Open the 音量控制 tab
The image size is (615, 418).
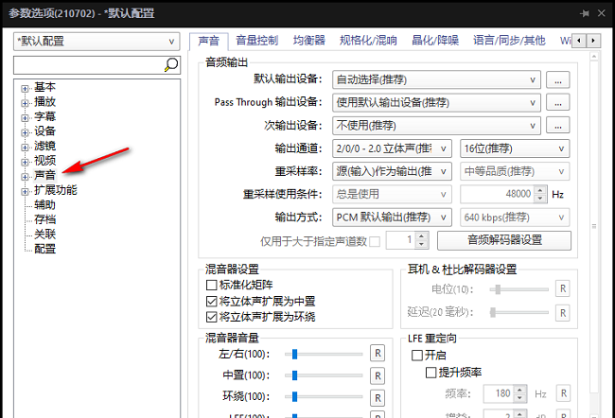255,41
